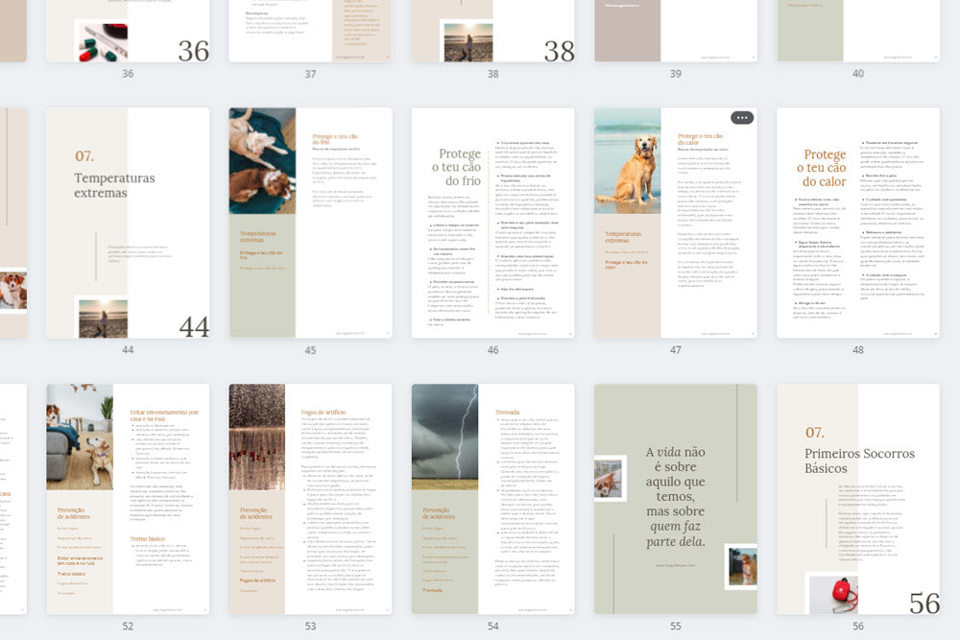The height and width of the screenshot is (640, 960).
Task: Choose page 39 thumbnail with mauve block
Action: pos(675,31)
